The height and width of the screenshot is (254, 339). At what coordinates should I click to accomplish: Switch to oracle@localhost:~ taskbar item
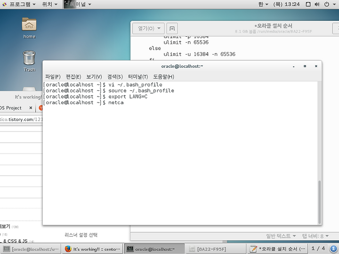pyautogui.click(x=154, y=249)
